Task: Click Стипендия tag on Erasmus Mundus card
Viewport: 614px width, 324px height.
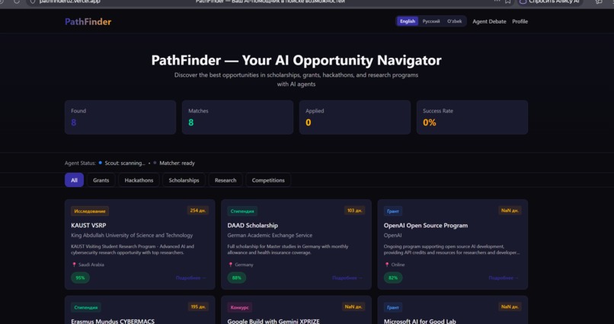Action: pos(86,307)
